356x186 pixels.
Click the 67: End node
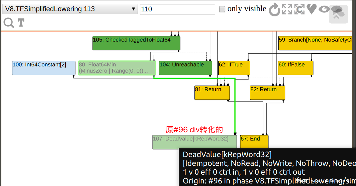tap(254, 142)
